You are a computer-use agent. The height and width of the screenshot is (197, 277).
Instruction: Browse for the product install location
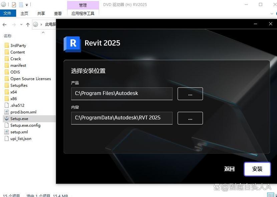pos(190,94)
